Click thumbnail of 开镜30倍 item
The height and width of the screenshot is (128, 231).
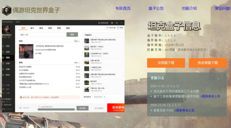coord(87,89)
